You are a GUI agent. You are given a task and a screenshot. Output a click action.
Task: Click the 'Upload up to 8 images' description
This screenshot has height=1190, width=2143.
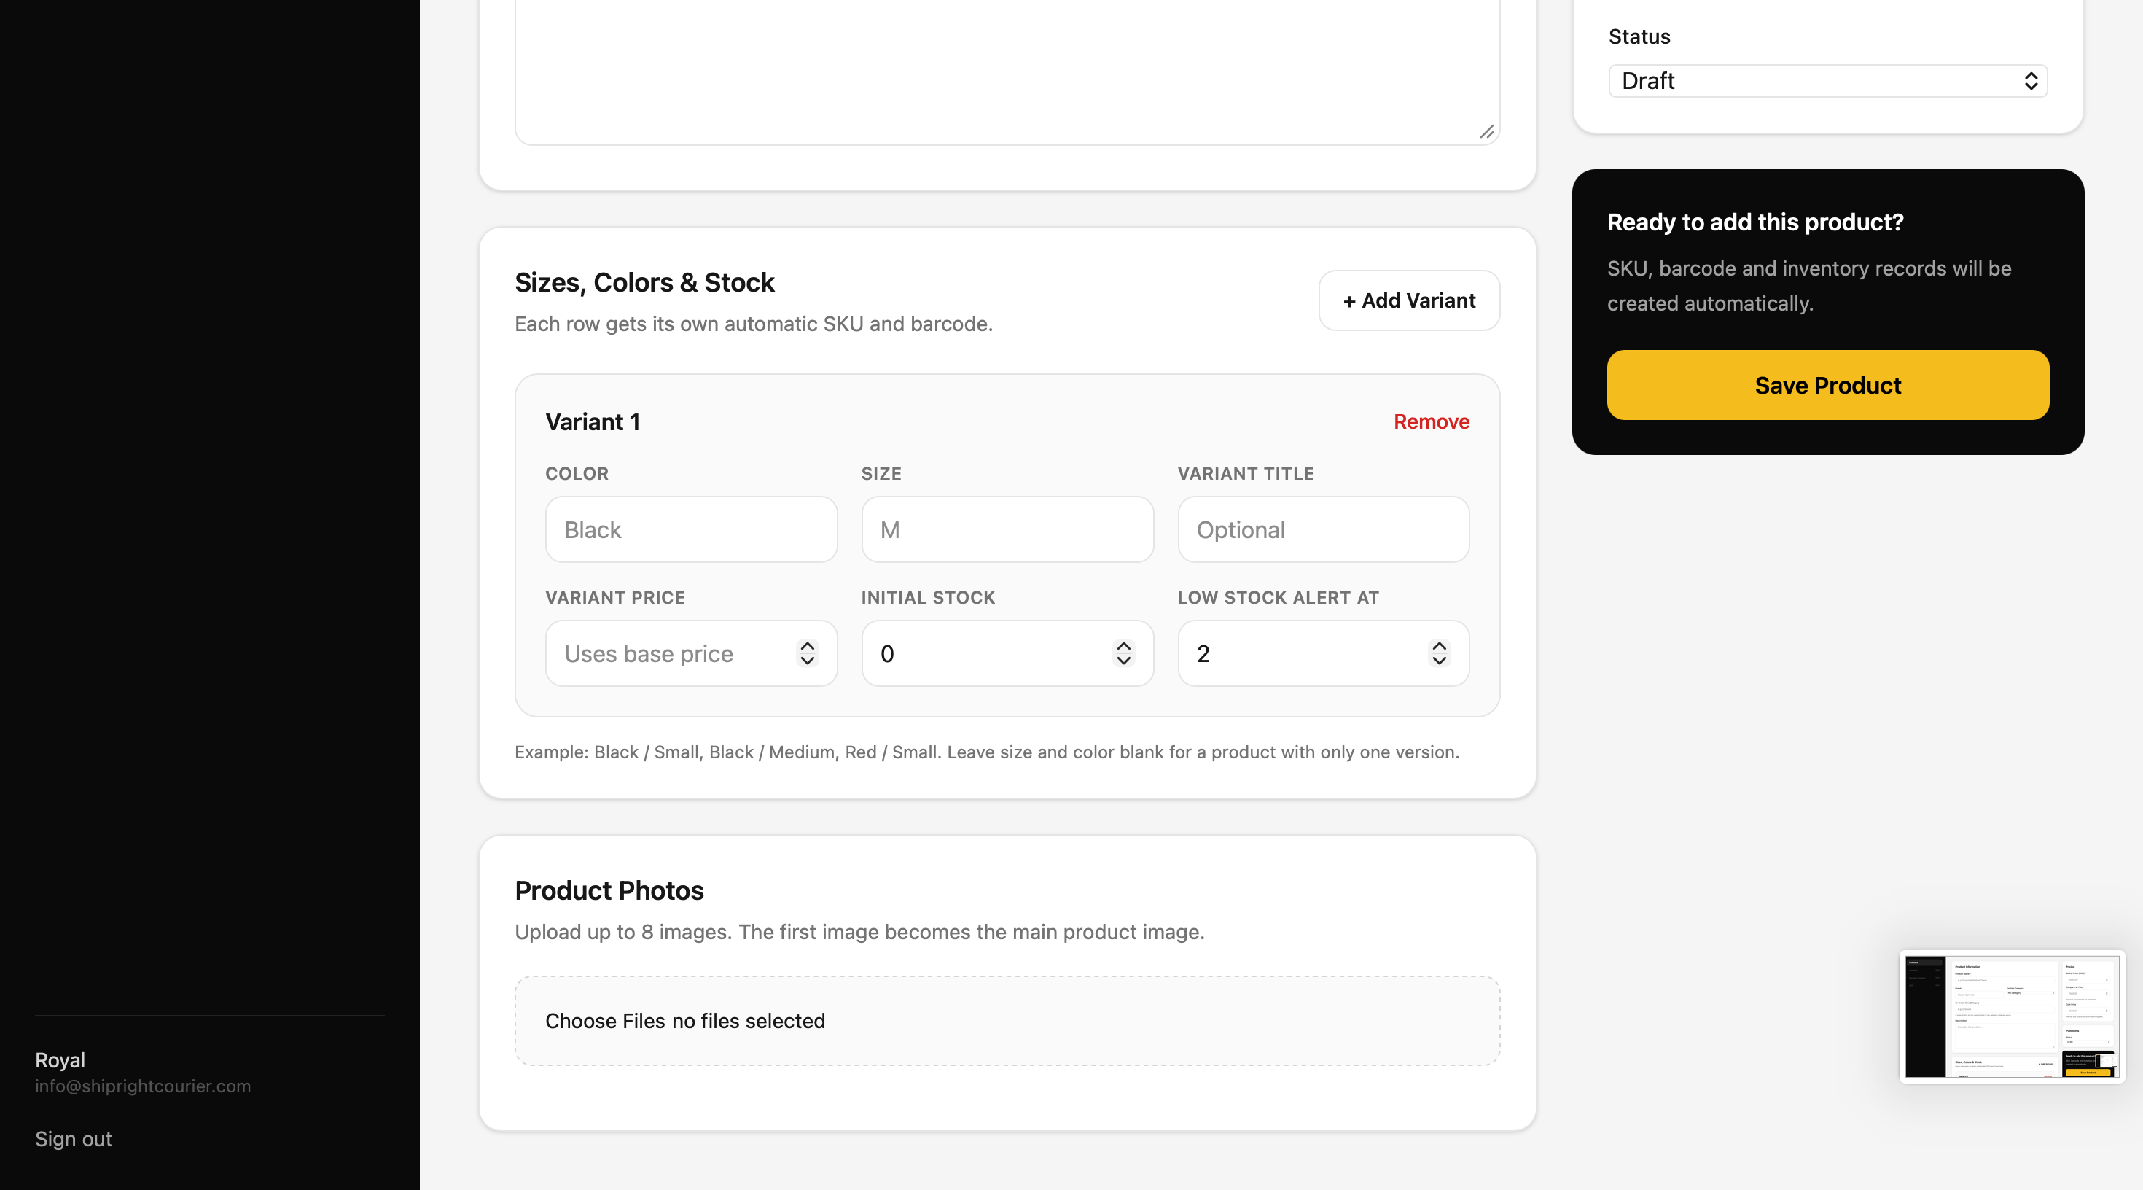coord(859,932)
